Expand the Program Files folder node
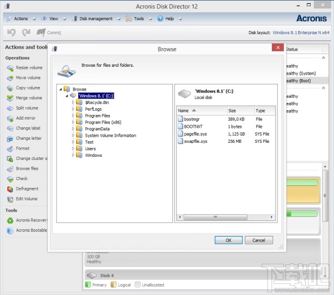The height and width of the screenshot is (295, 334). pos(73,116)
